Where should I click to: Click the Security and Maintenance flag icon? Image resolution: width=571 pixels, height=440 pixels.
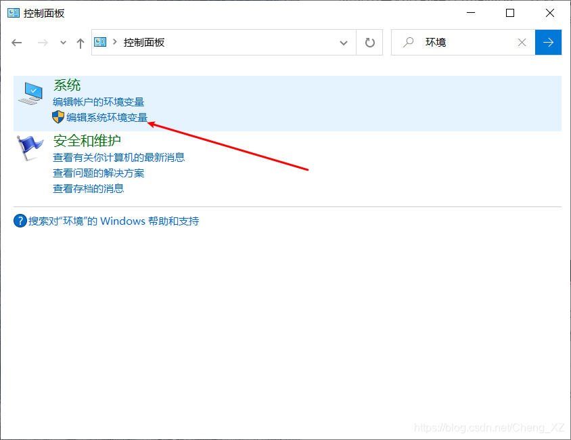tap(30, 148)
